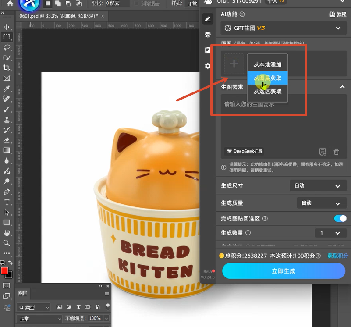
Task: Select the History Brush tool
Action: click(x=7, y=130)
